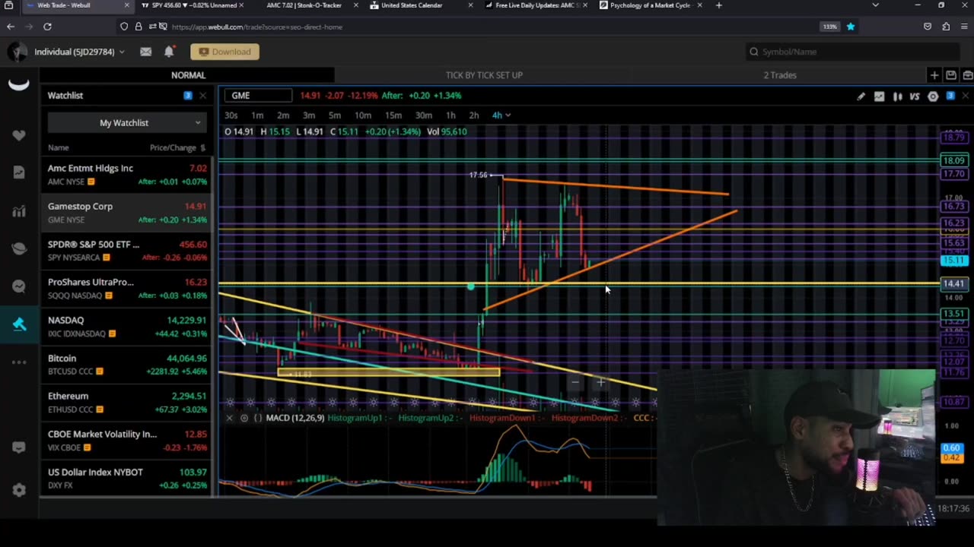Open the SPY 456.60 browser tab

[x=194, y=5]
